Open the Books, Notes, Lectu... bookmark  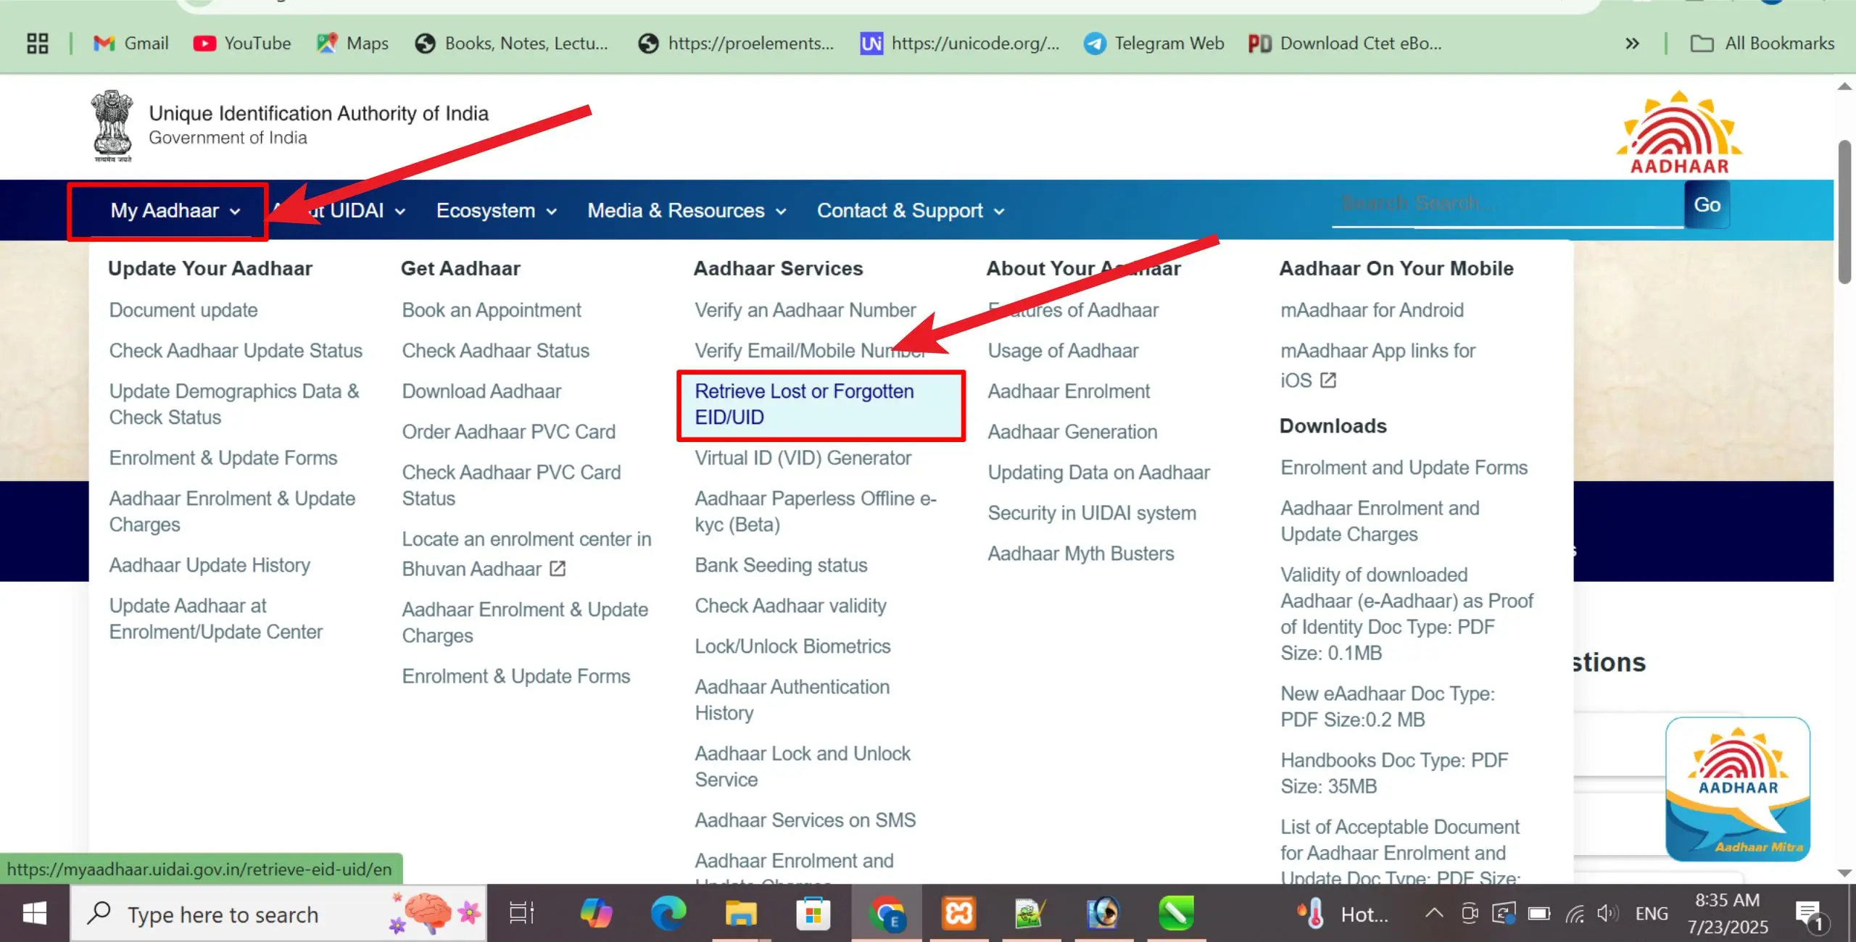(x=512, y=43)
